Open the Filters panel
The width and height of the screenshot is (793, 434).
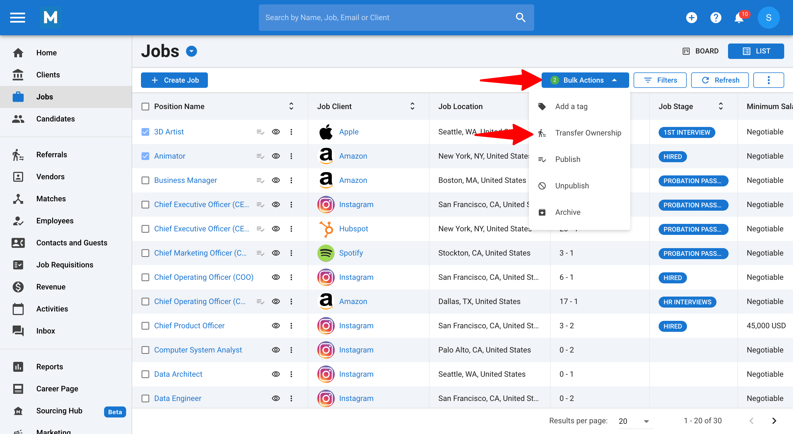pyautogui.click(x=660, y=80)
